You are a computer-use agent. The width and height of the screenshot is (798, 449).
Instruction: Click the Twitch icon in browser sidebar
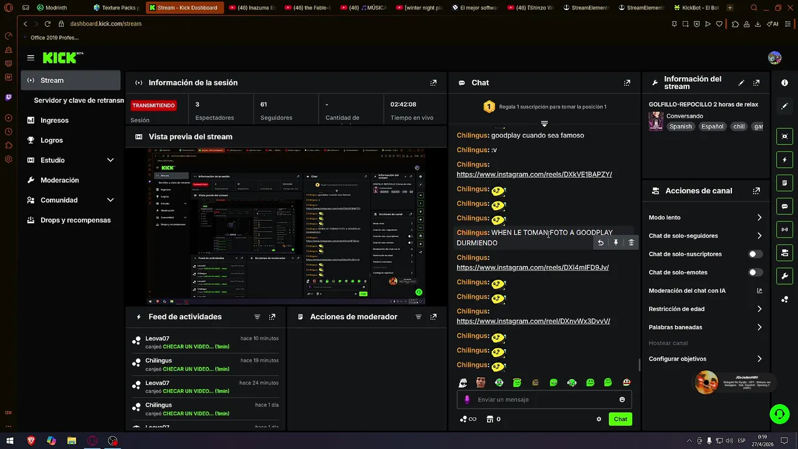coord(9,97)
